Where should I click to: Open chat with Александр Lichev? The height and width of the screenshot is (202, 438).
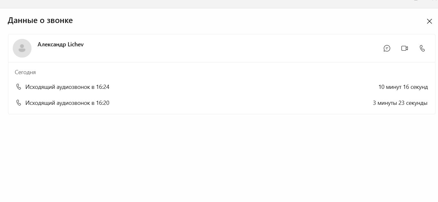[x=387, y=48]
